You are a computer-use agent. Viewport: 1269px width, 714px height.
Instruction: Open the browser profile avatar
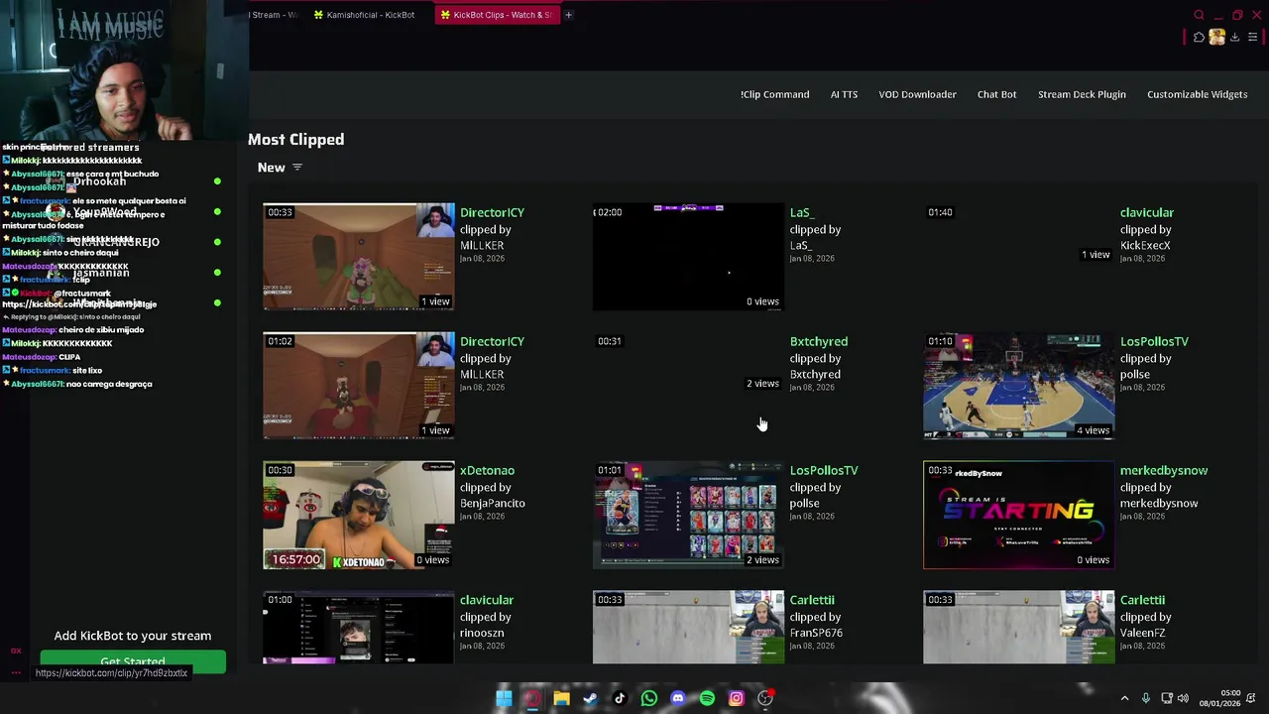click(x=1216, y=38)
